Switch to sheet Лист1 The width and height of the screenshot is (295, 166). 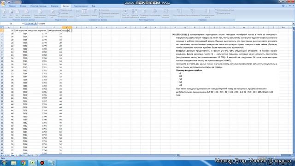[13, 155]
